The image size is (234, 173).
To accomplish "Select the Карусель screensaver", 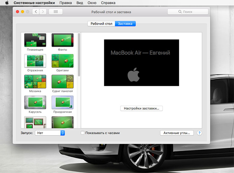I will click(x=35, y=102).
